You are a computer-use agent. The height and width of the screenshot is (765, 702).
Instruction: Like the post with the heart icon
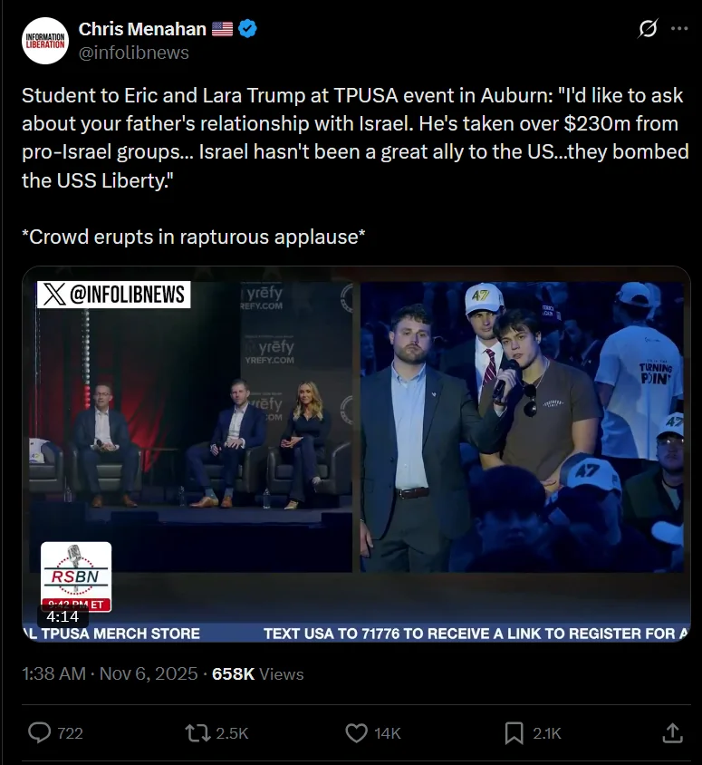tap(356, 732)
